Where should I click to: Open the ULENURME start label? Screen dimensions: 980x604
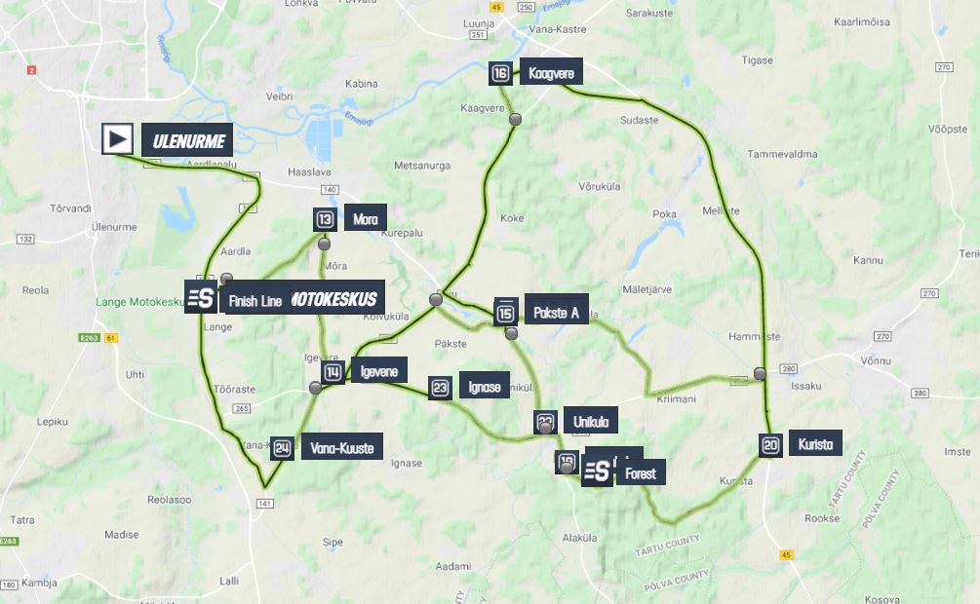tap(187, 140)
